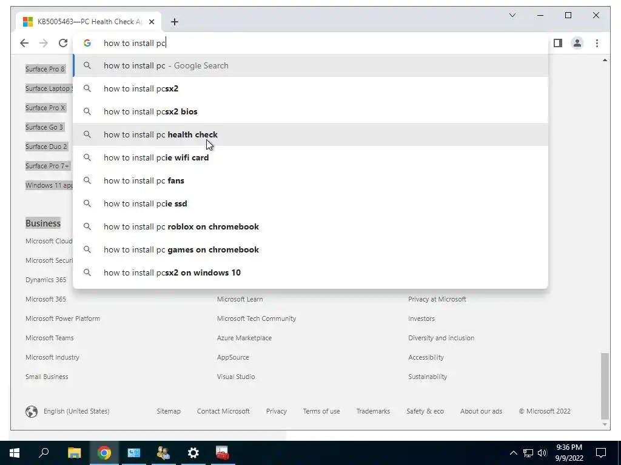Open Chrome three-dot menu
The image size is (621, 465).
[x=597, y=43]
